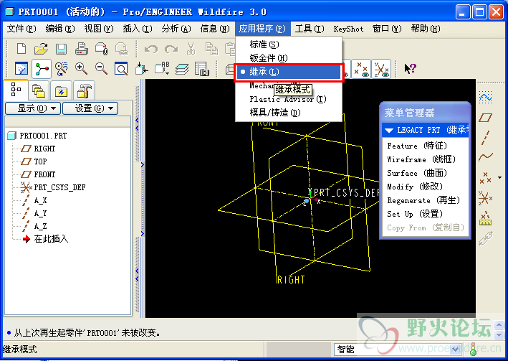Open orient mode icon

click(x=61, y=69)
